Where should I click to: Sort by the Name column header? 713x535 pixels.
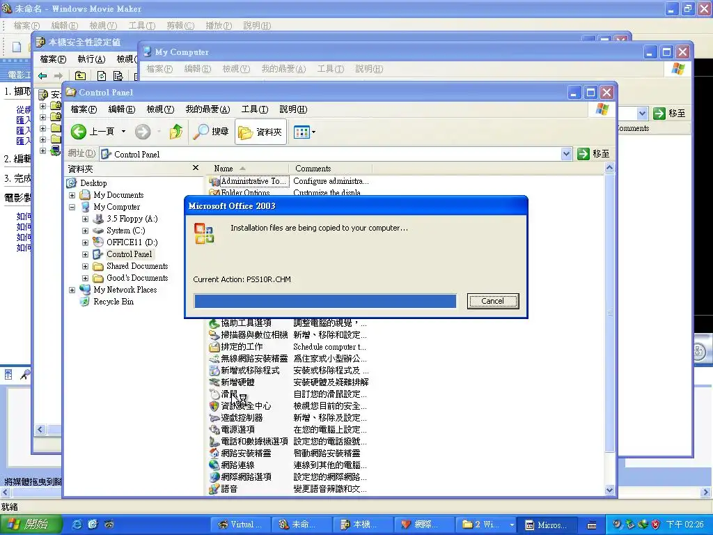[246, 169]
